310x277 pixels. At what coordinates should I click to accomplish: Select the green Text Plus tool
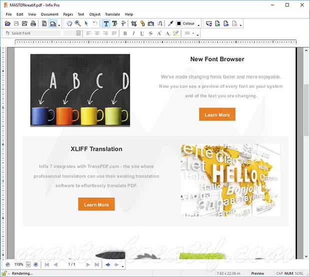[114, 23]
